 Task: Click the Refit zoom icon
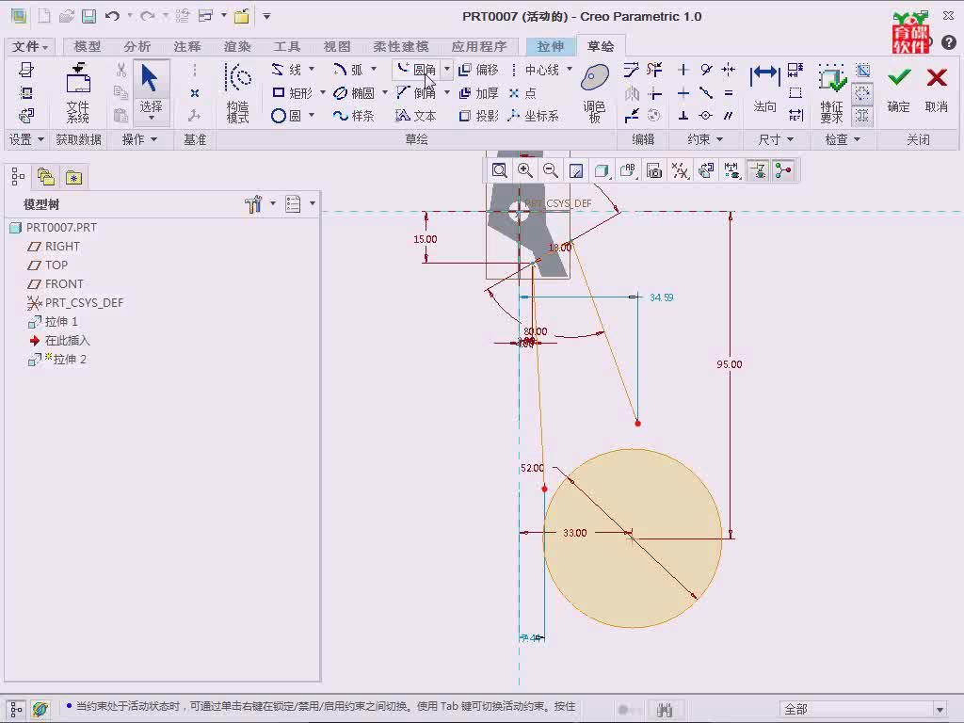pyautogui.click(x=499, y=170)
